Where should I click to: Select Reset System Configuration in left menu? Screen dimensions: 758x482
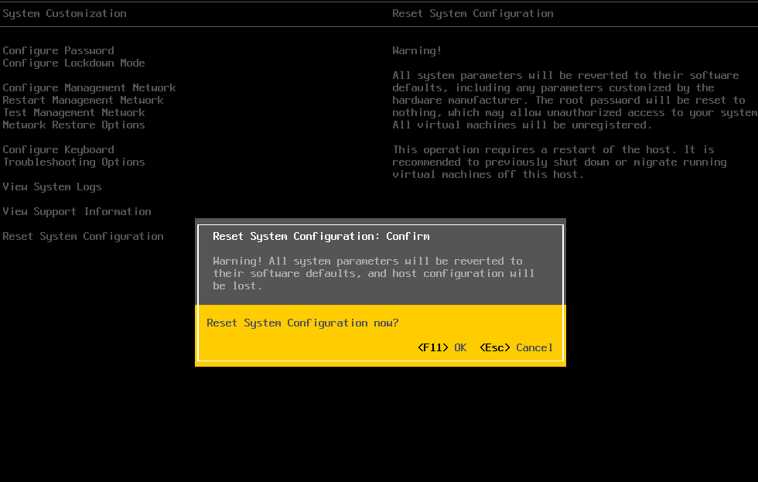point(83,236)
